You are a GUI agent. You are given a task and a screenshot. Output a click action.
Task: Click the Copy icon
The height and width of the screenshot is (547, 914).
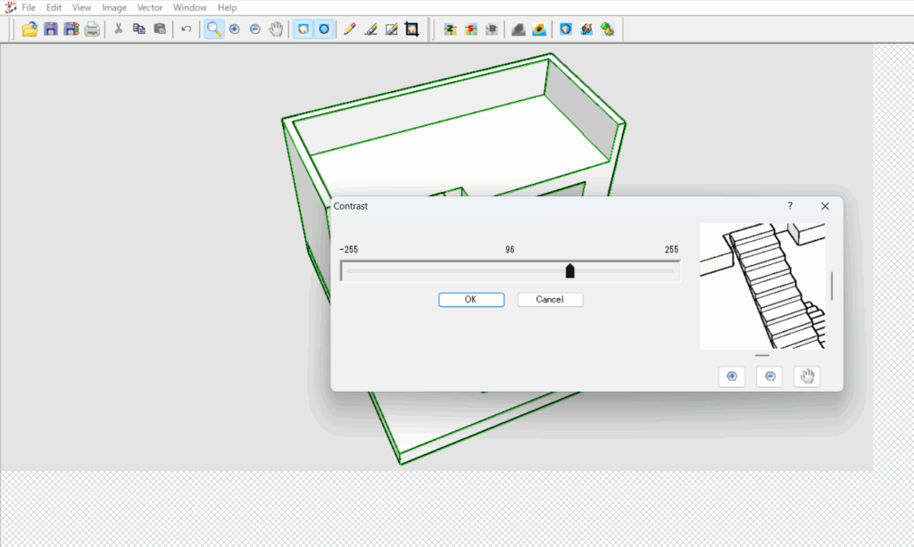pyautogui.click(x=138, y=29)
